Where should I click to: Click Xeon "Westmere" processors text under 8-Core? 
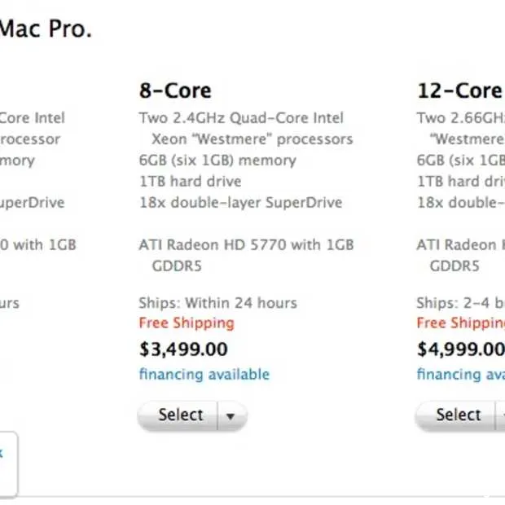click(x=252, y=139)
